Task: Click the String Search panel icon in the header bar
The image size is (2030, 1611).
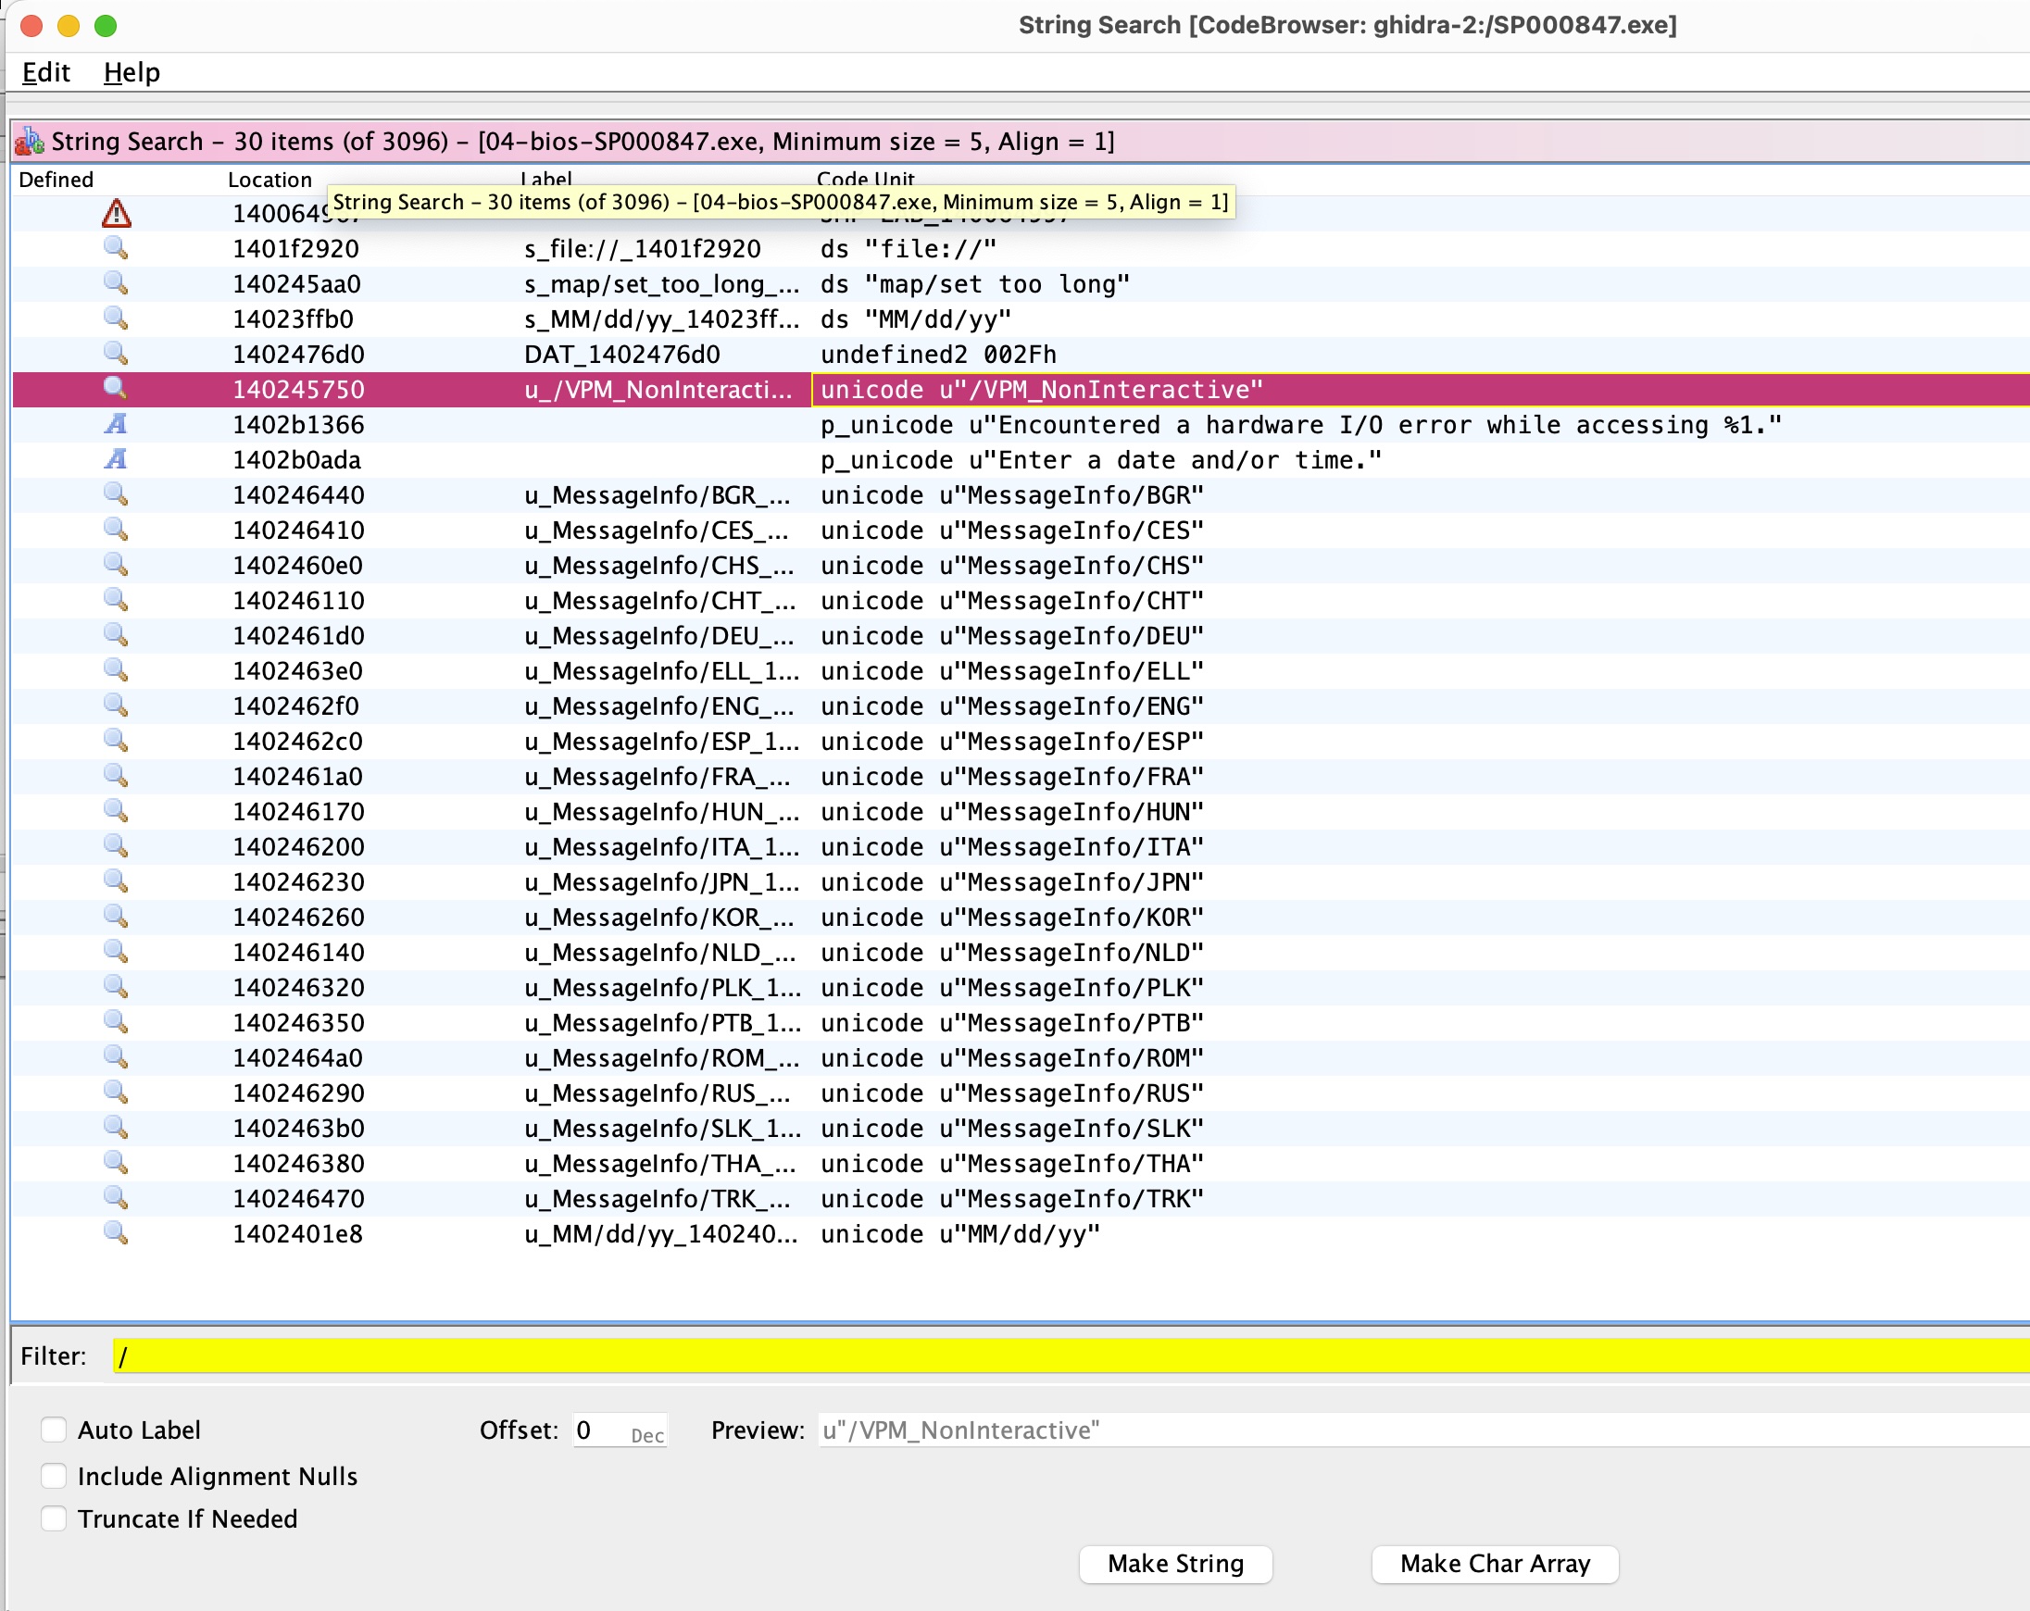Action: point(29,141)
